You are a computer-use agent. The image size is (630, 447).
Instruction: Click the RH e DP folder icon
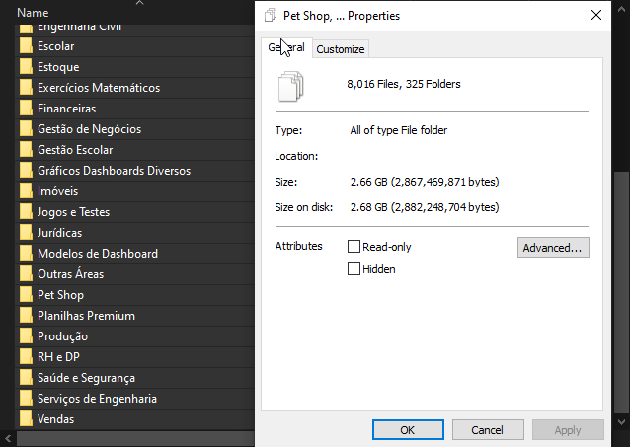[x=26, y=357]
